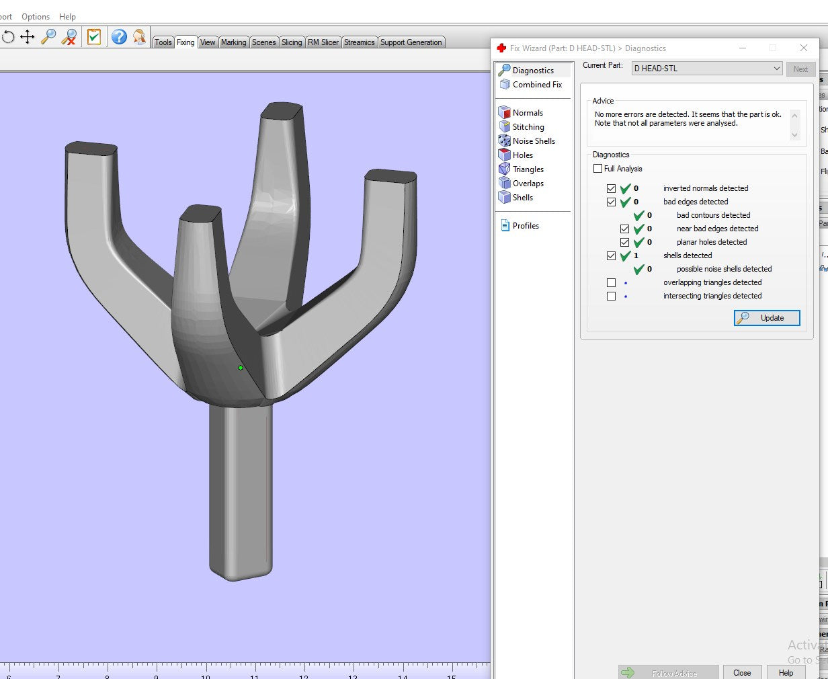Toggle the inverted normals detected checkbox
This screenshot has width=828, height=679.
click(x=611, y=188)
